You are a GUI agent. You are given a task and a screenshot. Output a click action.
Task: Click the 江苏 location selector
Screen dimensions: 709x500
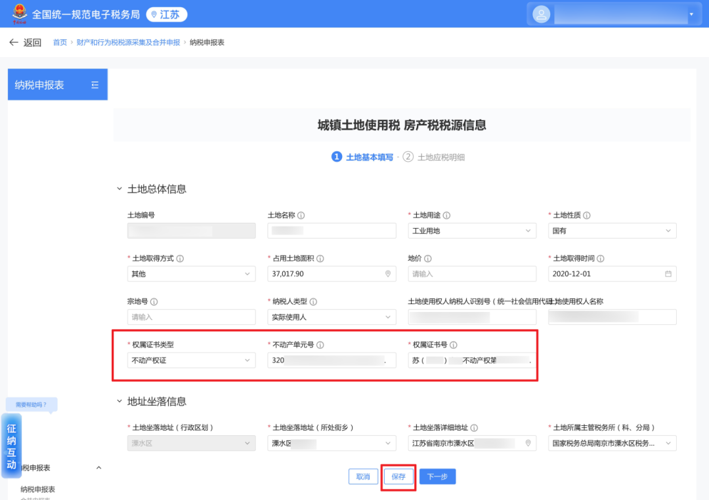166,14
